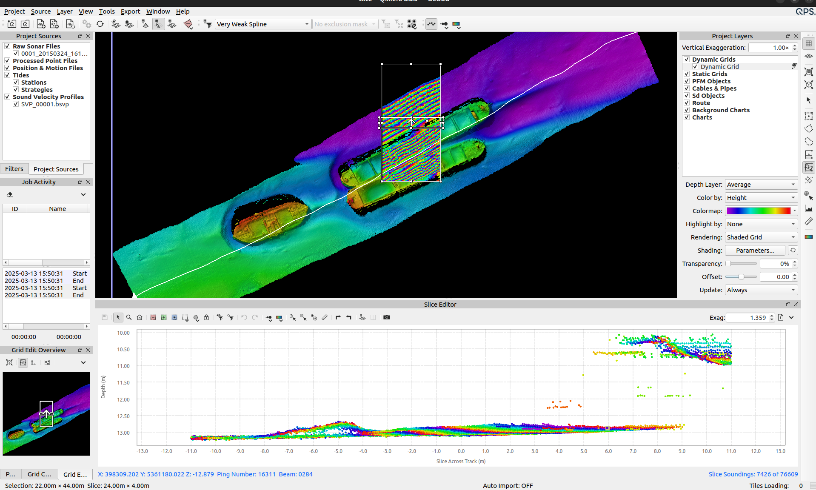Click the shading Parameters... button
816x490 pixels.
tap(755, 251)
